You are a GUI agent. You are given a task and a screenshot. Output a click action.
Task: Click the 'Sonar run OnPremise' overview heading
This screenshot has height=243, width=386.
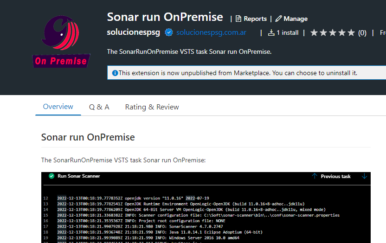88,137
